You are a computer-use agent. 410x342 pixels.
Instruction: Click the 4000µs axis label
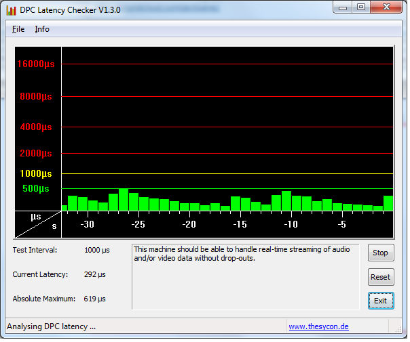[36, 127]
